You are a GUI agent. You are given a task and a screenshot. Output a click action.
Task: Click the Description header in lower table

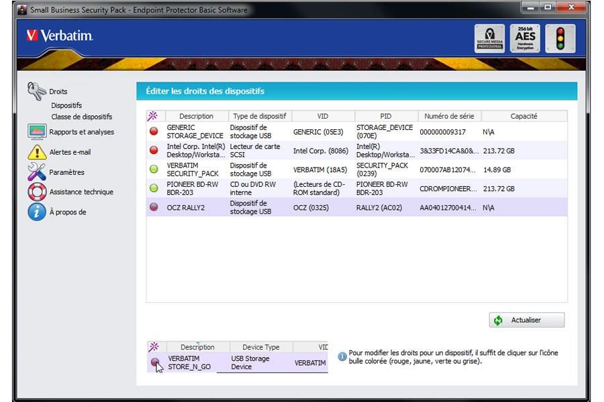(x=197, y=347)
